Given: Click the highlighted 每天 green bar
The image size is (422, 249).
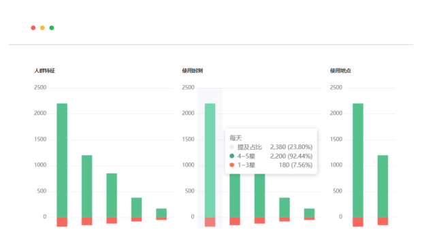Looking at the screenshot, I should coord(210,161).
